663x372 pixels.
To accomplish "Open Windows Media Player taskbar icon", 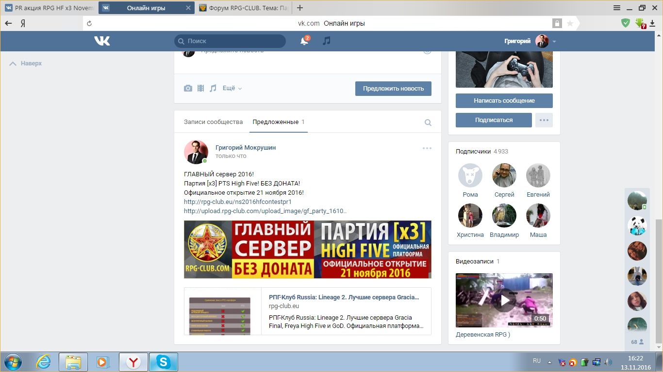I will [x=102, y=362].
